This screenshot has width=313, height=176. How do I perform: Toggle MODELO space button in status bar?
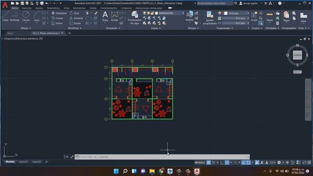click(x=200, y=162)
